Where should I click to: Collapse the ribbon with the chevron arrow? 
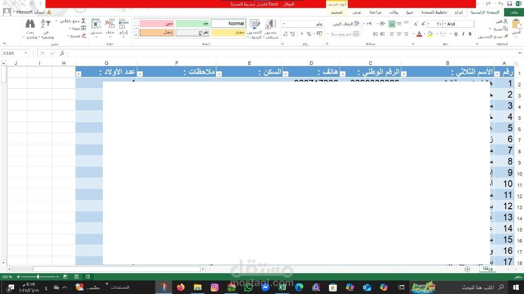pos(4,44)
